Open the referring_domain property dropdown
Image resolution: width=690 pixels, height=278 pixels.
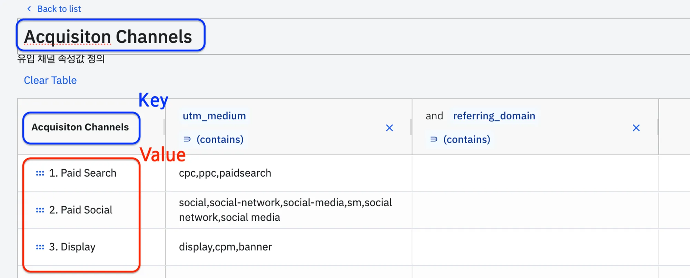(x=494, y=116)
